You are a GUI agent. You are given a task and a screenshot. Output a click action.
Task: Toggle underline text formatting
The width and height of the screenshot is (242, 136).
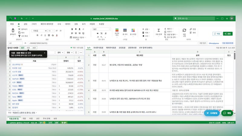click(x=45, y=35)
